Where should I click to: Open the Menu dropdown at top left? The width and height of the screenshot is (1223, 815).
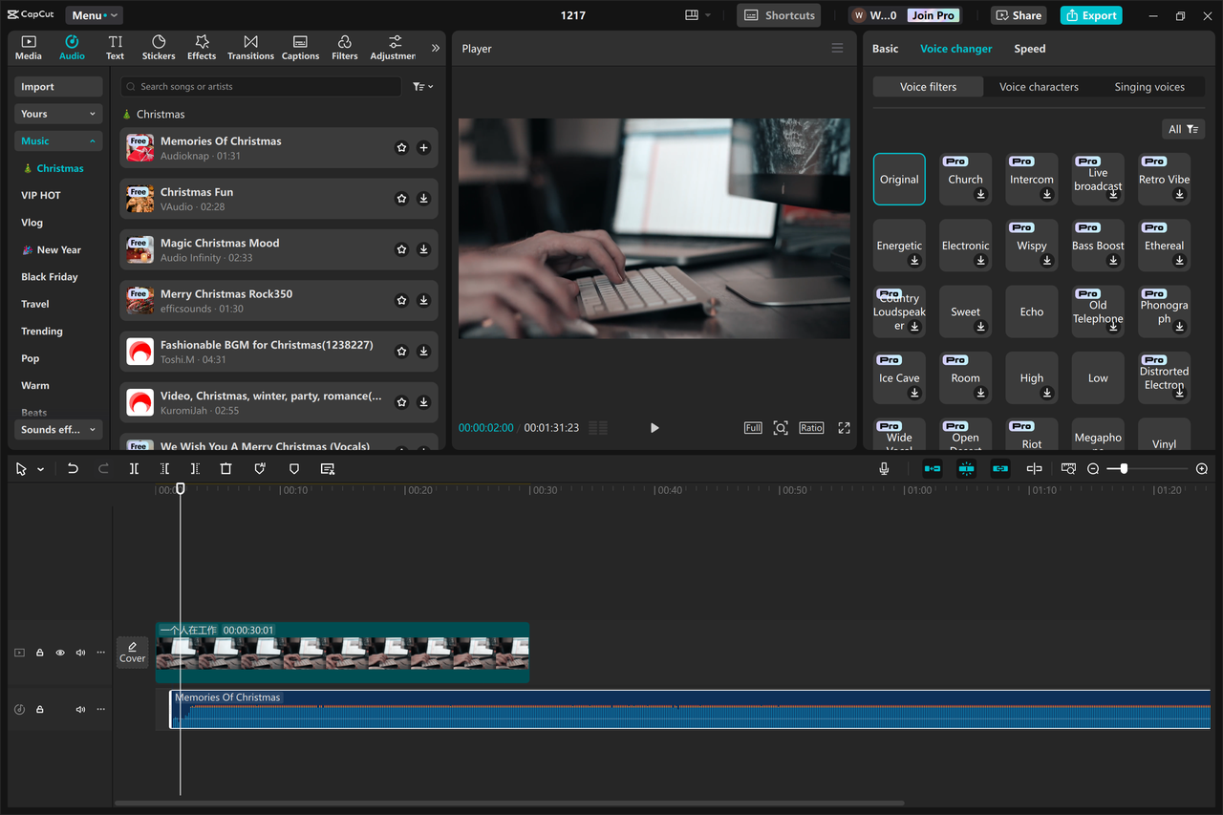coord(93,14)
